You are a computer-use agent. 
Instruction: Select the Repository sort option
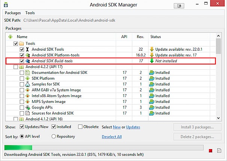53,137
